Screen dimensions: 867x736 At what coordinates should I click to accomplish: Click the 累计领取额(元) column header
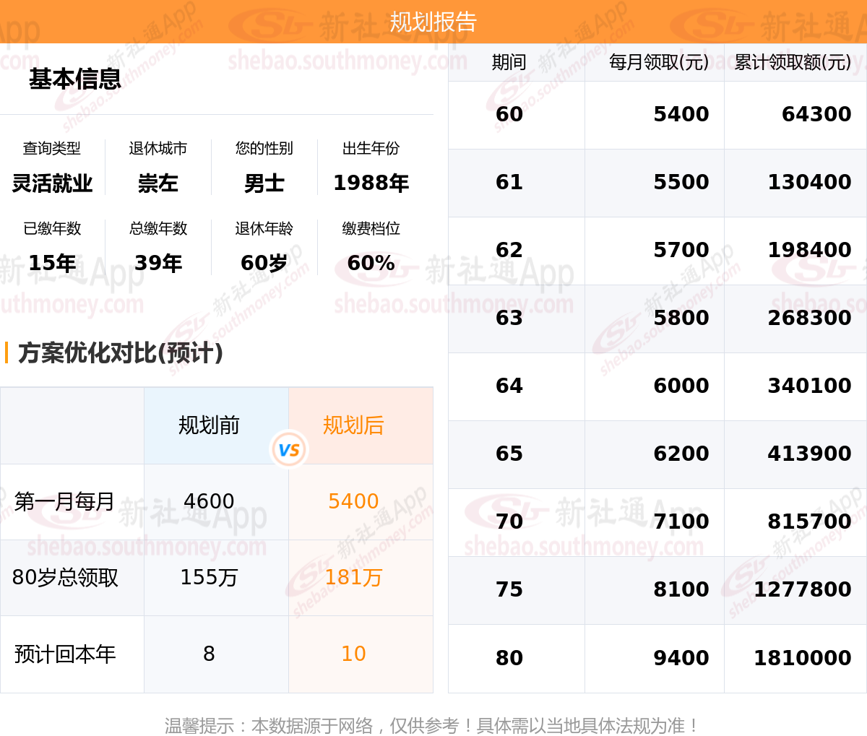(793, 62)
